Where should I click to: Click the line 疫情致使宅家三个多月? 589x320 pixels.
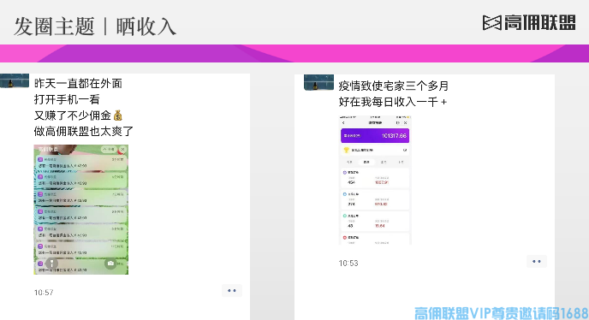(394, 86)
